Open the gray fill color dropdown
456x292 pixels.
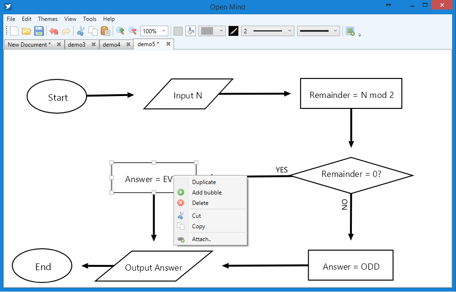(x=212, y=31)
